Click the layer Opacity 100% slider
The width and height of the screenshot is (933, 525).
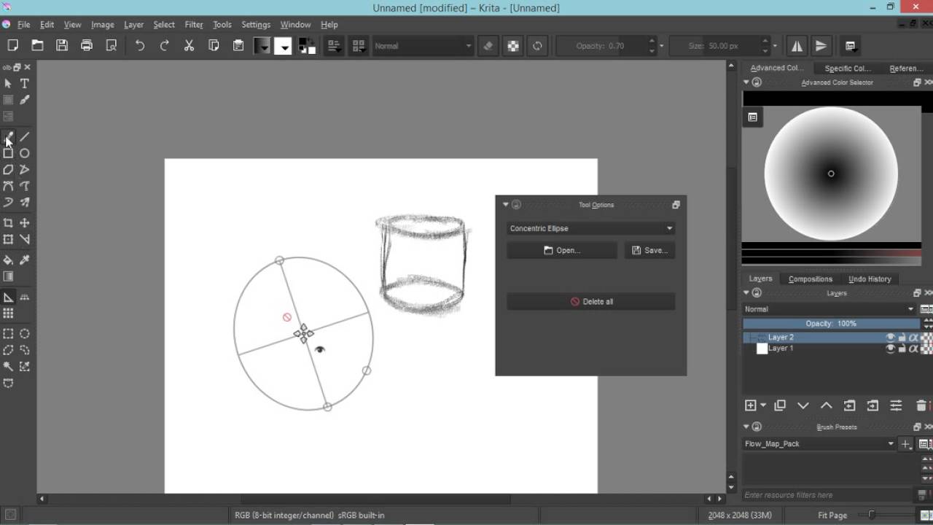click(x=831, y=324)
